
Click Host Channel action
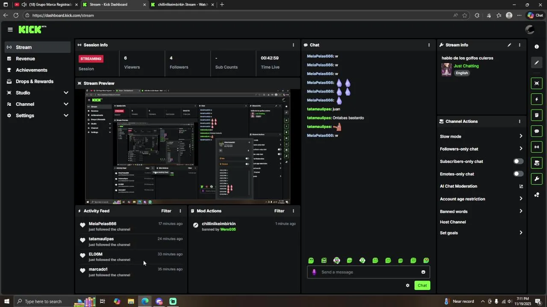[453, 222]
